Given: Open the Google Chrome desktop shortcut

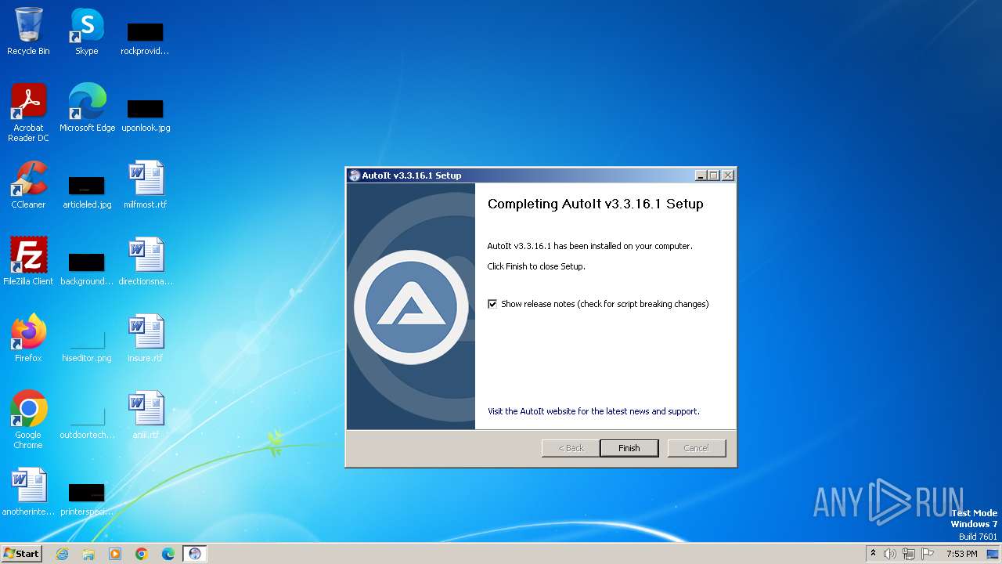Looking at the screenshot, I should [x=28, y=420].
